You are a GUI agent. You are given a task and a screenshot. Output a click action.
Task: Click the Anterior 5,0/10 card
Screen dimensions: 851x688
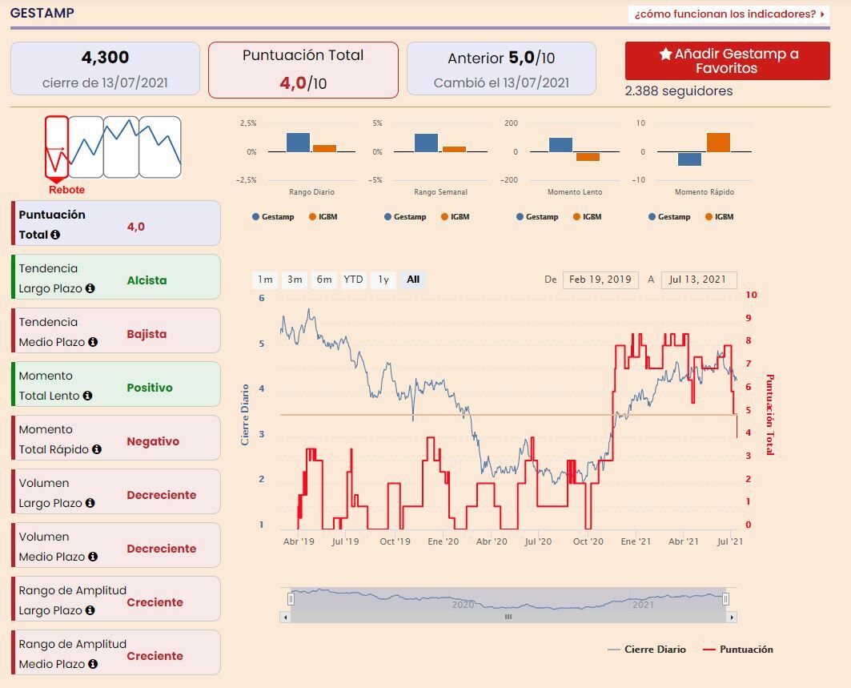point(501,69)
